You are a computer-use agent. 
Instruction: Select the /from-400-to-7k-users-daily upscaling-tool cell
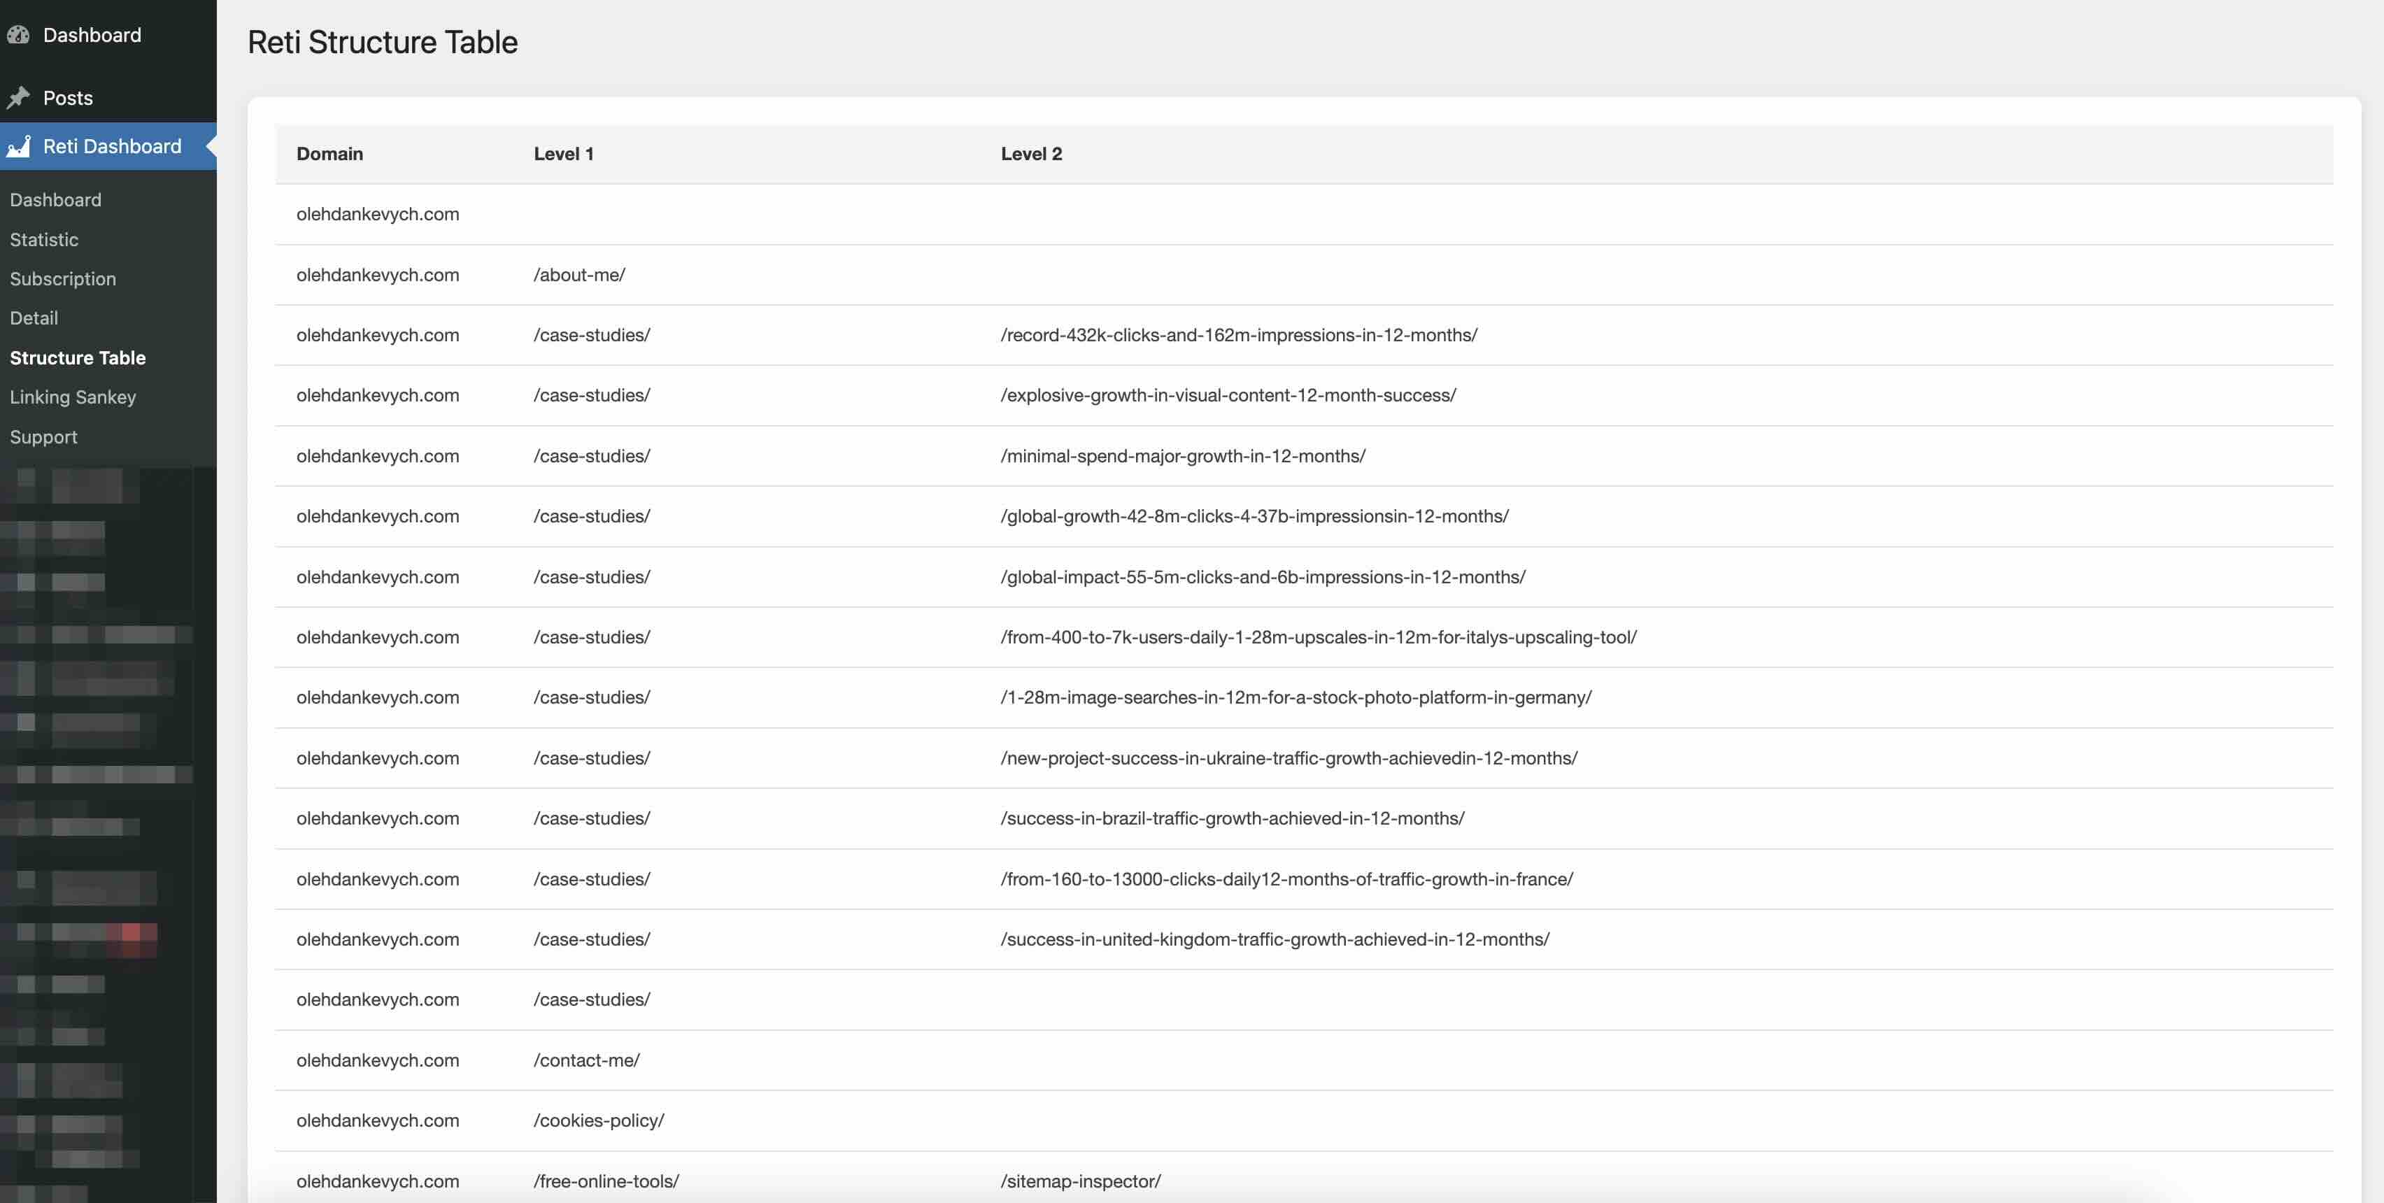(x=1318, y=638)
